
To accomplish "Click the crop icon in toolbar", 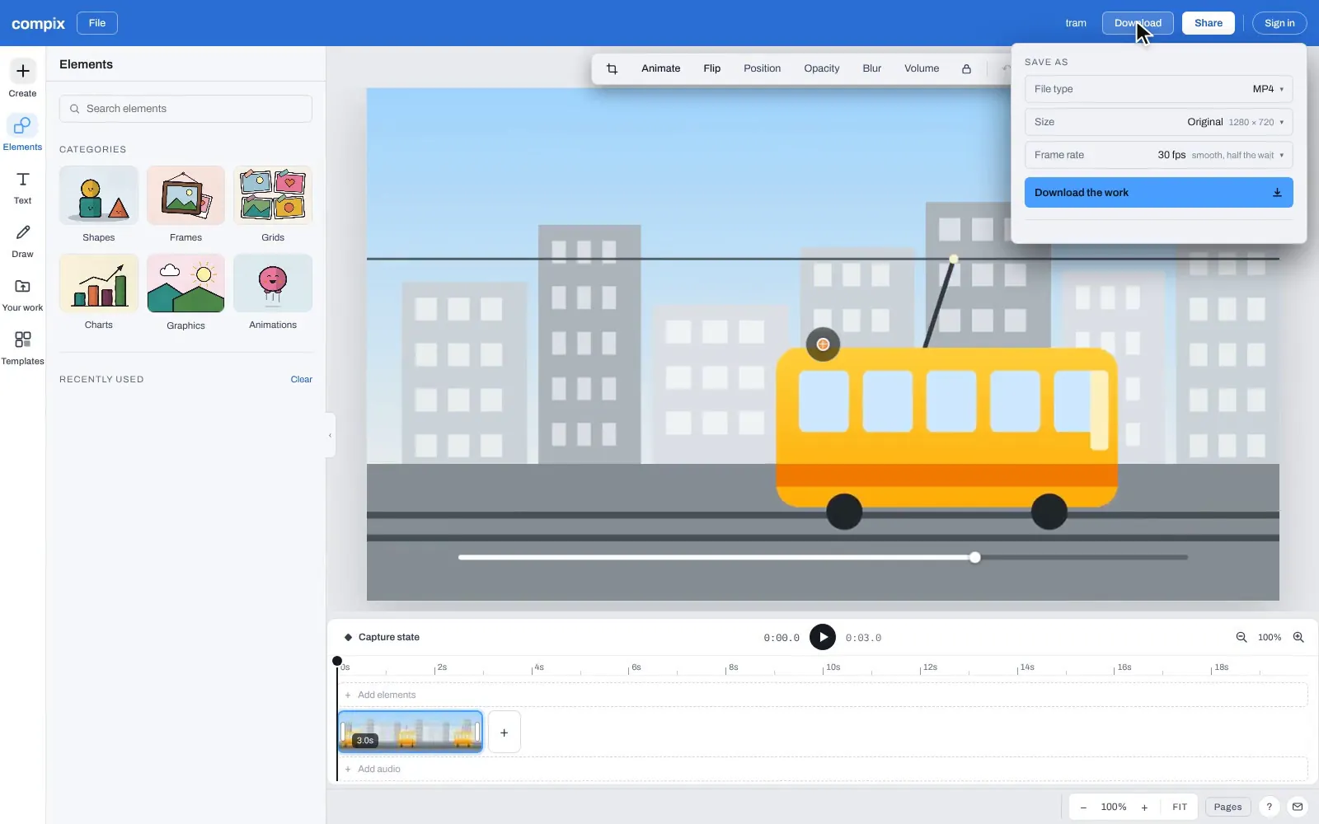I will click(x=612, y=68).
